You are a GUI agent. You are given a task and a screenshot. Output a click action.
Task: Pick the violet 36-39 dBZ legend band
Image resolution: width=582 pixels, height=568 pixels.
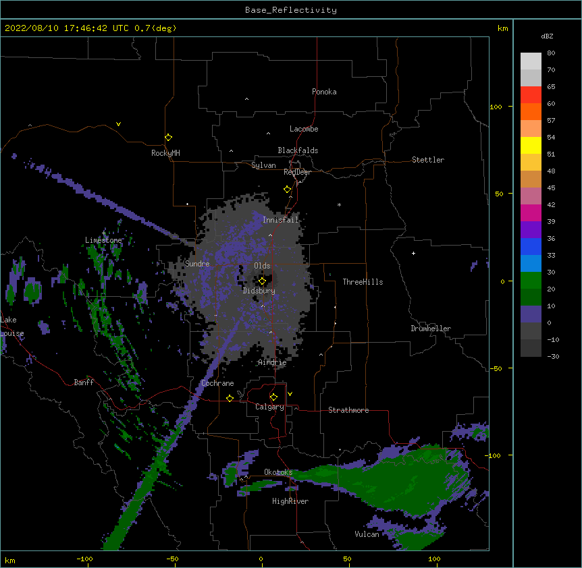click(531, 230)
